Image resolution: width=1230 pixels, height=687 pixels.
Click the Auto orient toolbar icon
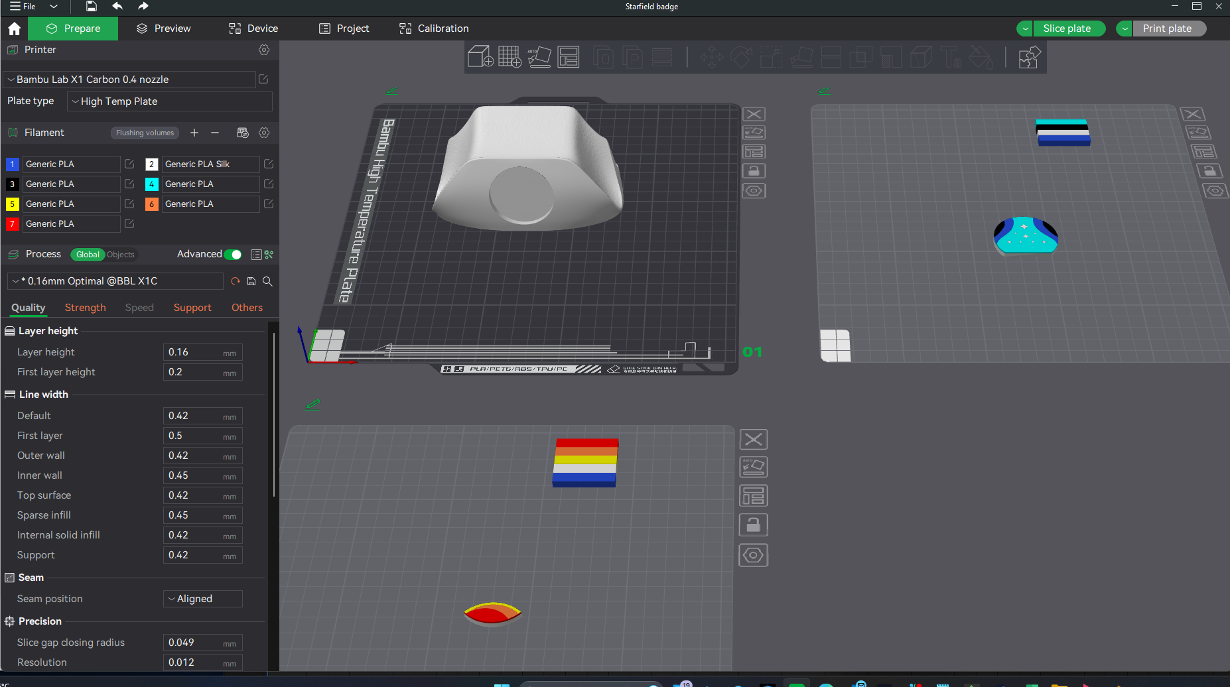pyautogui.click(x=539, y=57)
